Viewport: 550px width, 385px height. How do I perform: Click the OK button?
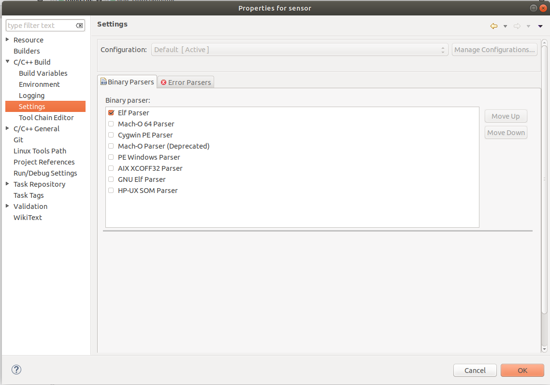tap(522, 370)
